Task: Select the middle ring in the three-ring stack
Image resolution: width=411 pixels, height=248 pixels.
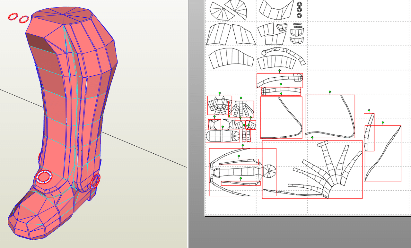Action: tap(300, 10)
